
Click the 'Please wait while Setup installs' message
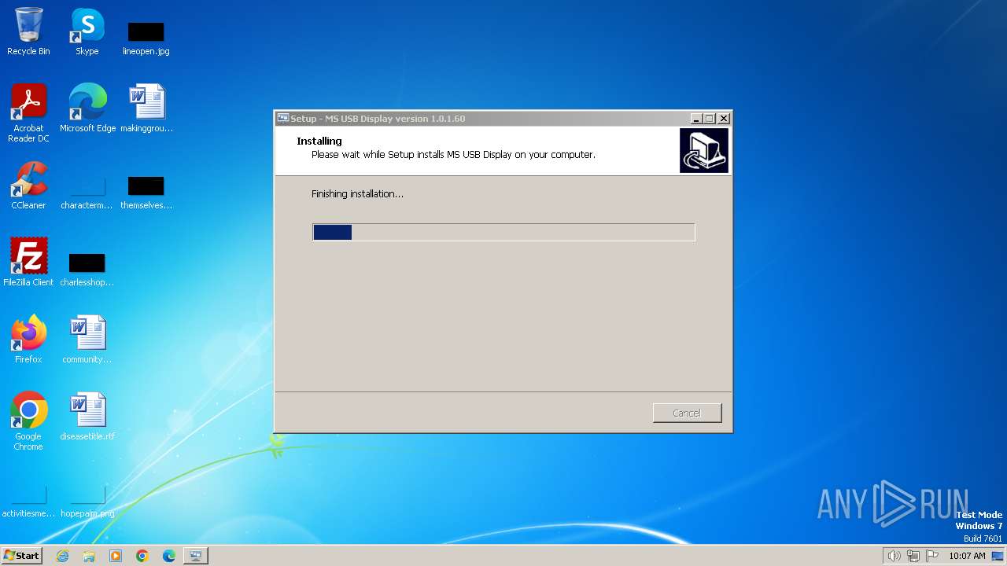453,155
